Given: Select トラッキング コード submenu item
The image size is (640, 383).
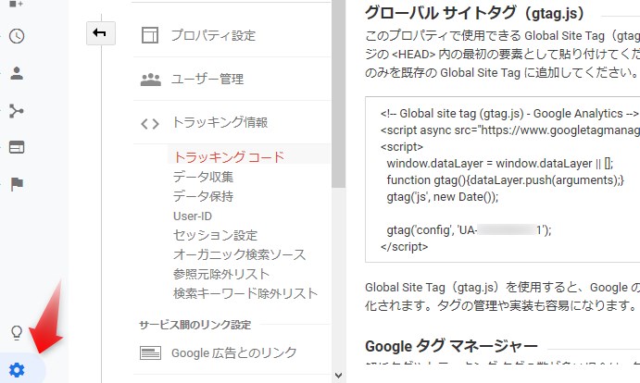Looking at the screenshot, I should pyautogui.click(x=229, y=157).
